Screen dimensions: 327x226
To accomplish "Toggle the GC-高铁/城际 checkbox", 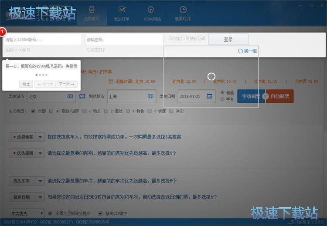I will 52,111.
